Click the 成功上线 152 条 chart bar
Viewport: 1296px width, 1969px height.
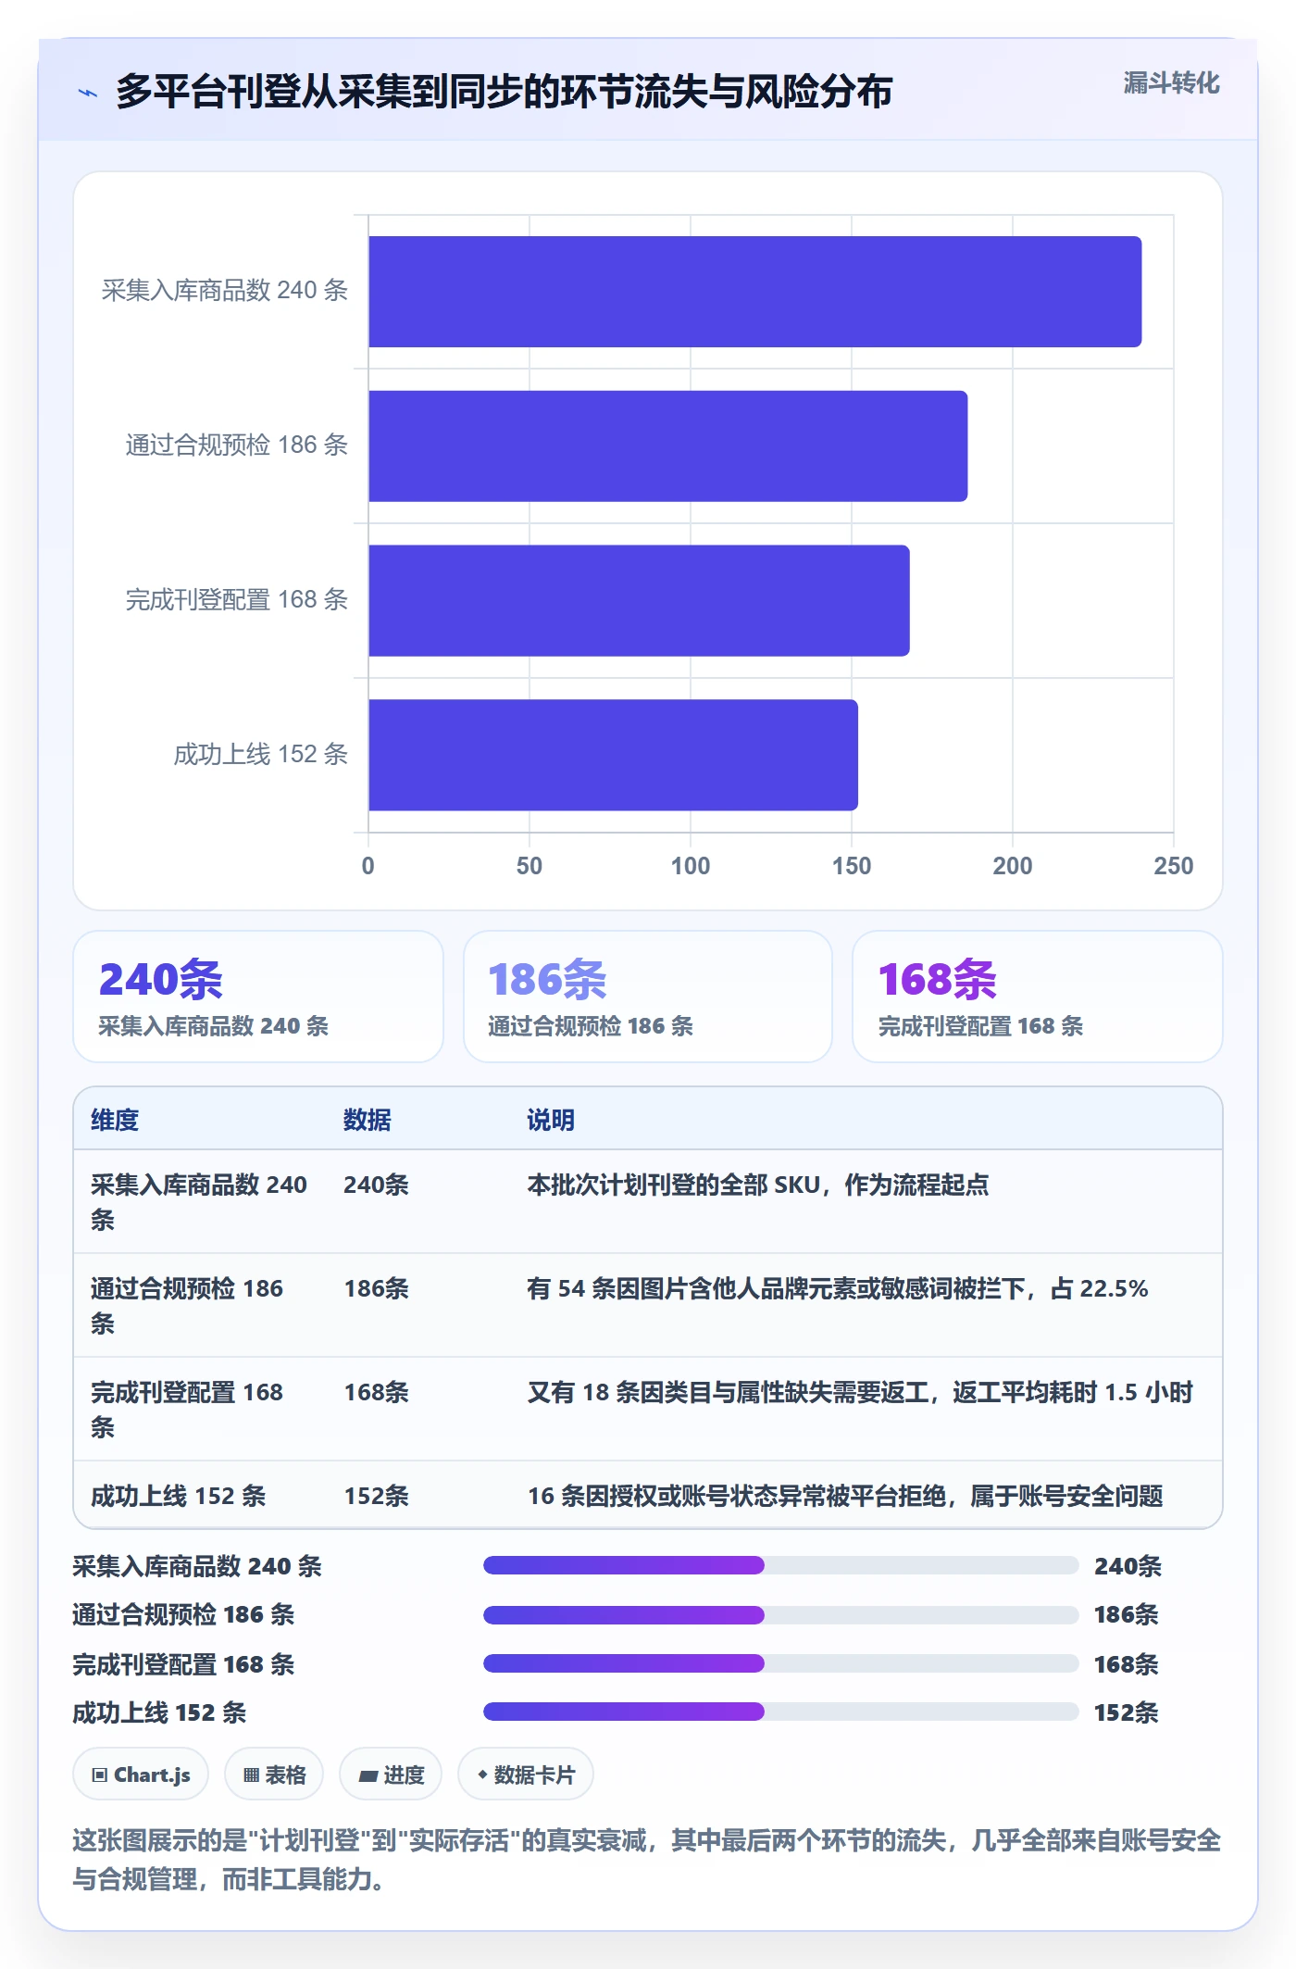click(613, 755)
